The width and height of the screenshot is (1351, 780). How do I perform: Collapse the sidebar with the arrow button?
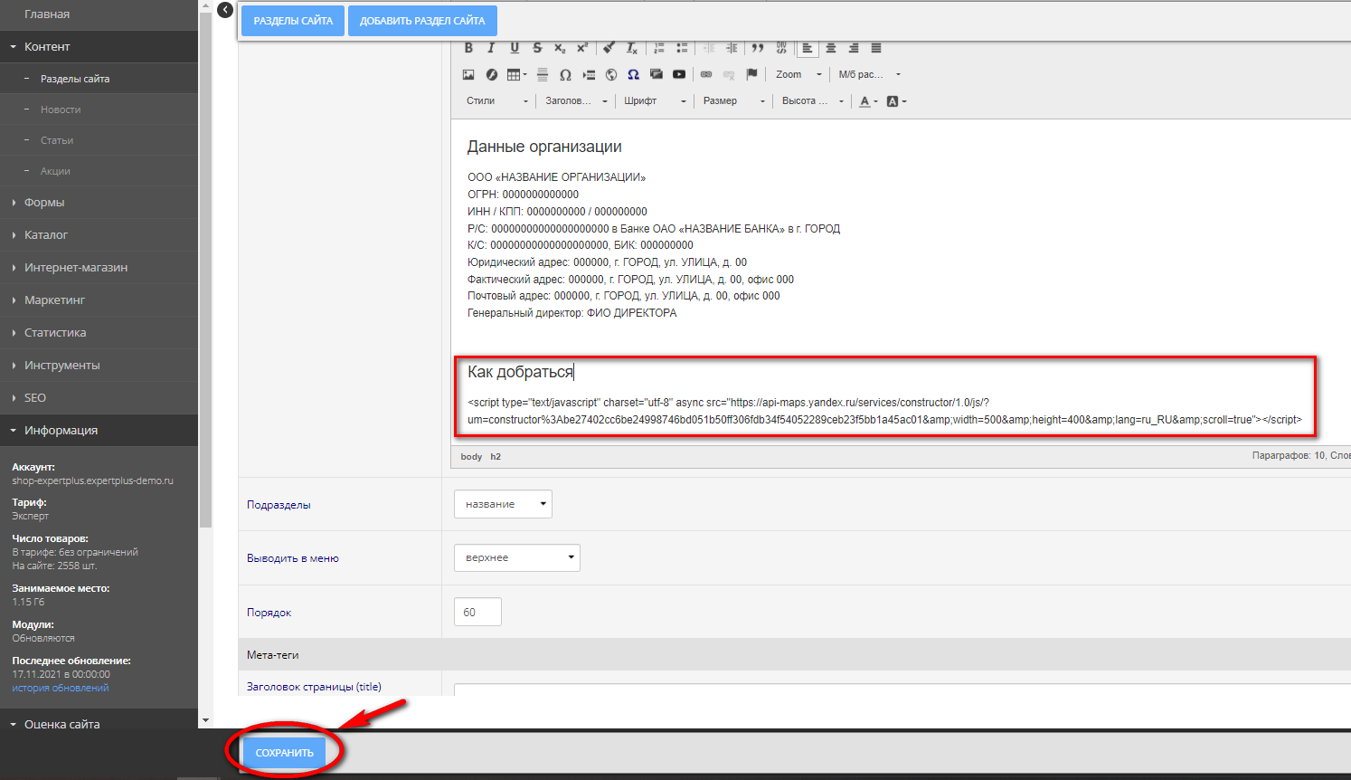225,10
